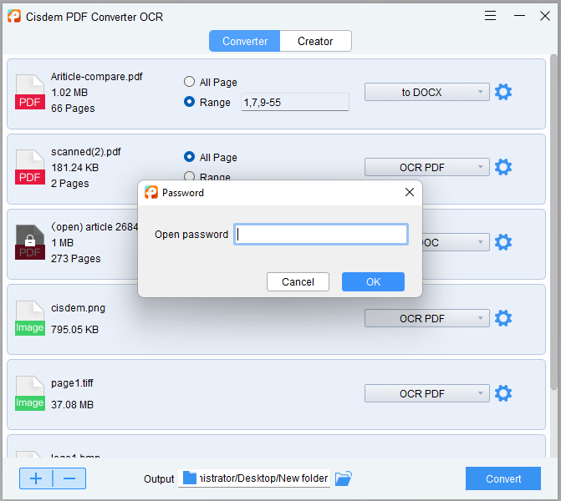Click the page1.tiff Image icon
This screenshot has width=561, height=501.
30,393
